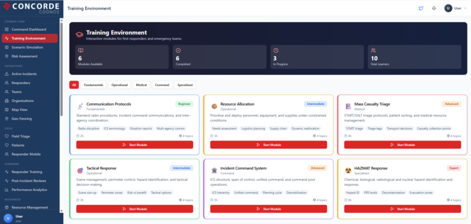Click the Responders person icon
The height and width of the screenshot is (224, 471).
pyautogui.click(x=7, y=83)
